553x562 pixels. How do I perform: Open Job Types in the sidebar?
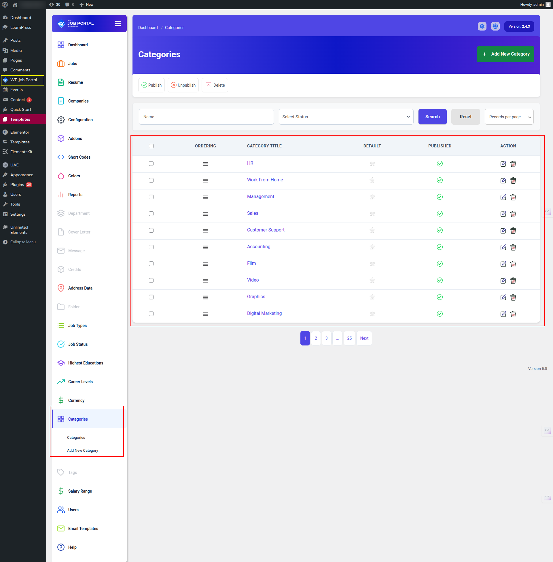pyautogui.click(x=77, y=325)
